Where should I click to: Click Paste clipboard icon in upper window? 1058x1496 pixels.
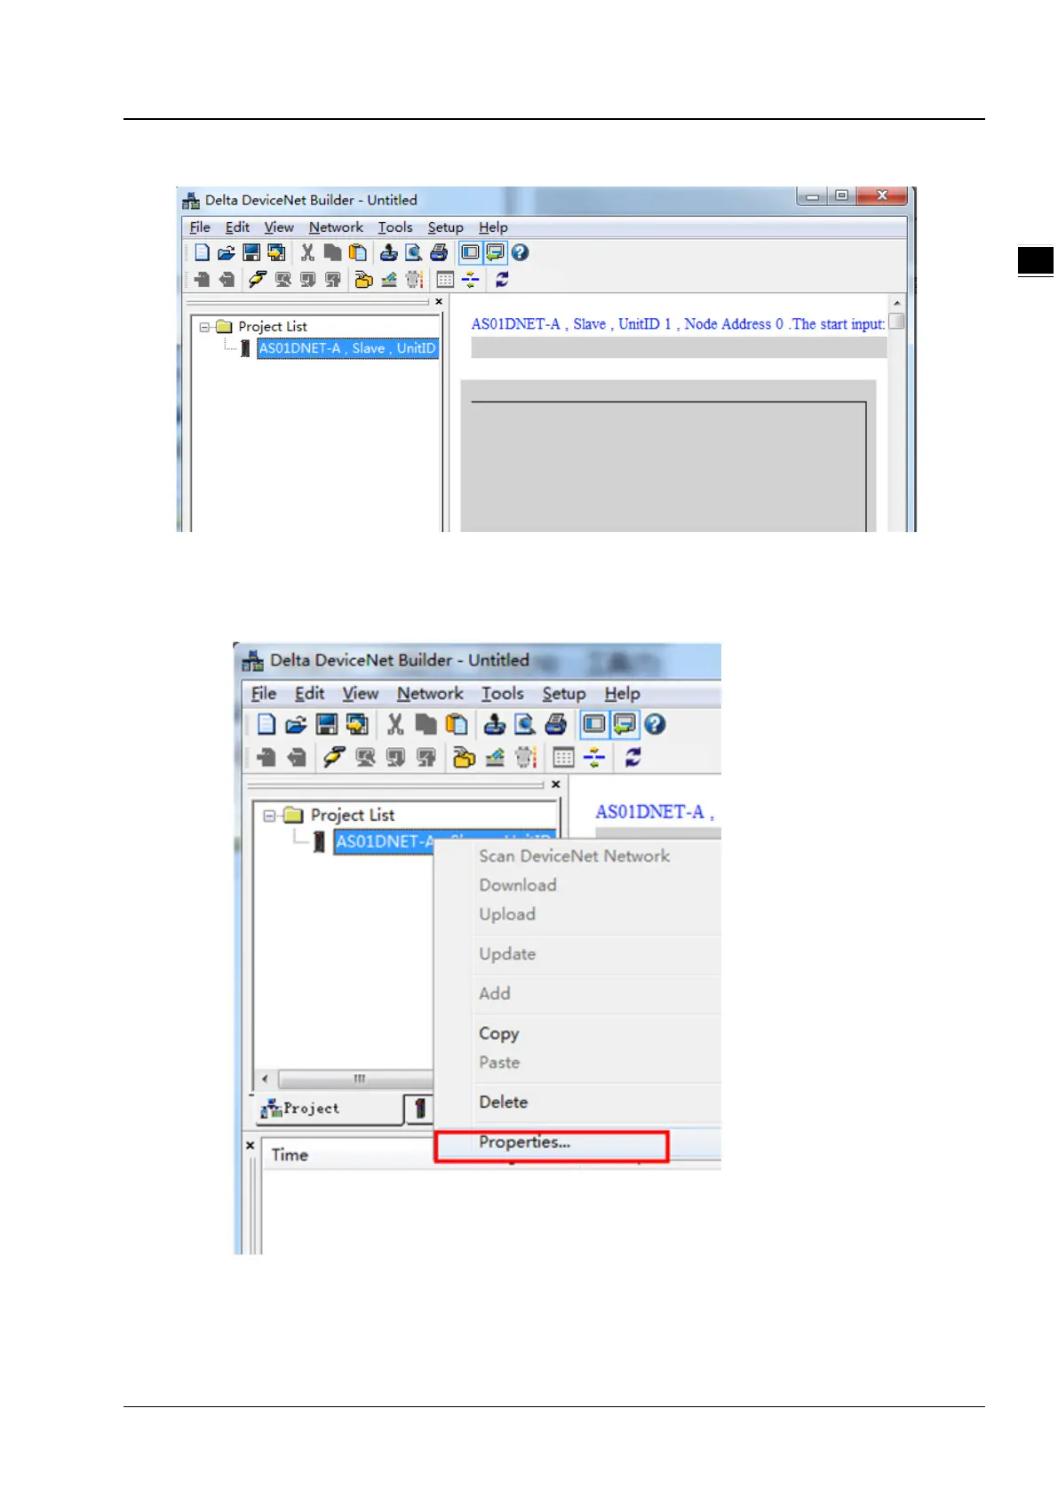tap(358, 252)
